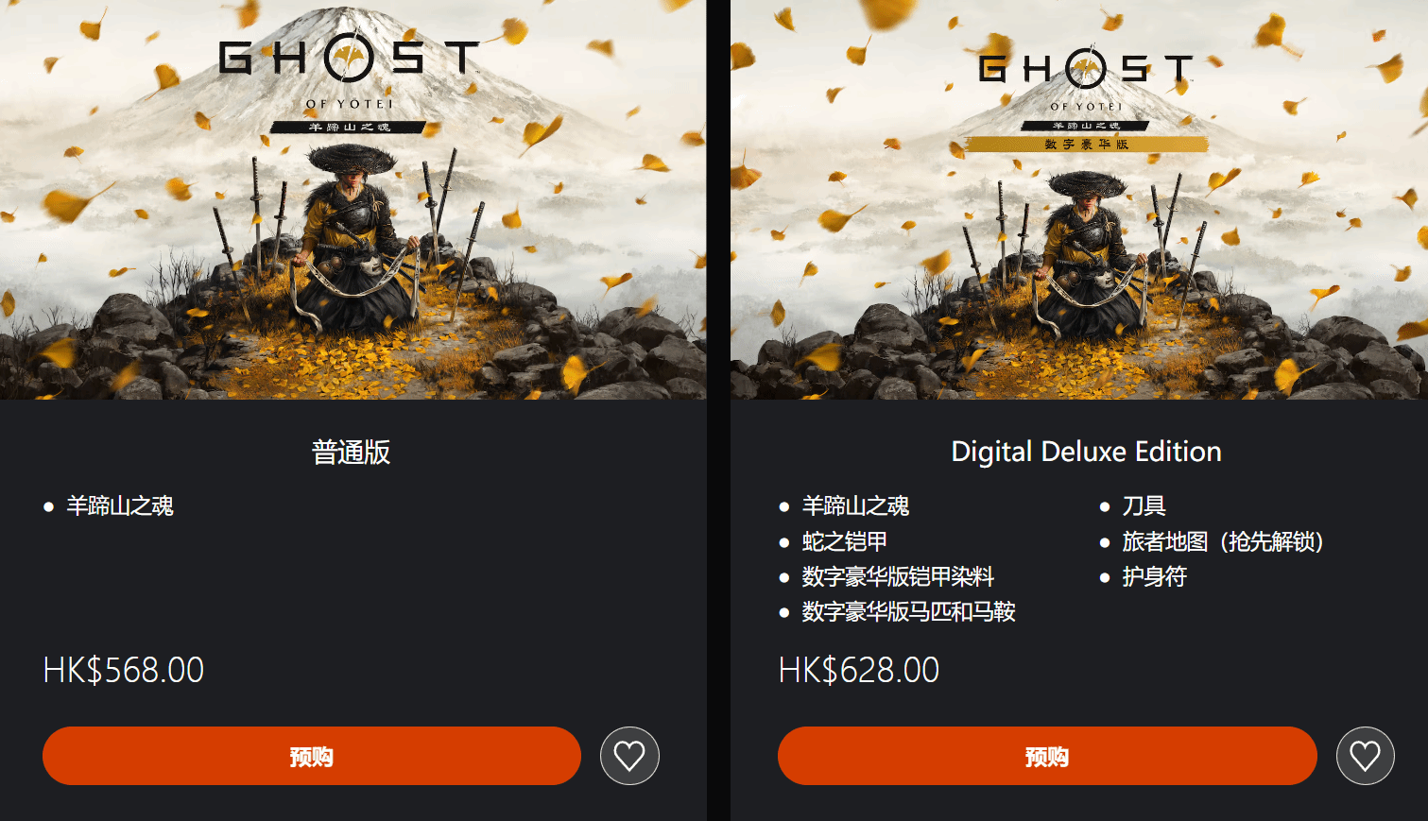1428x821 pixels.
Task: Click the 数字豪华版铠甲染料 item
Action: [x=898, y=576]
